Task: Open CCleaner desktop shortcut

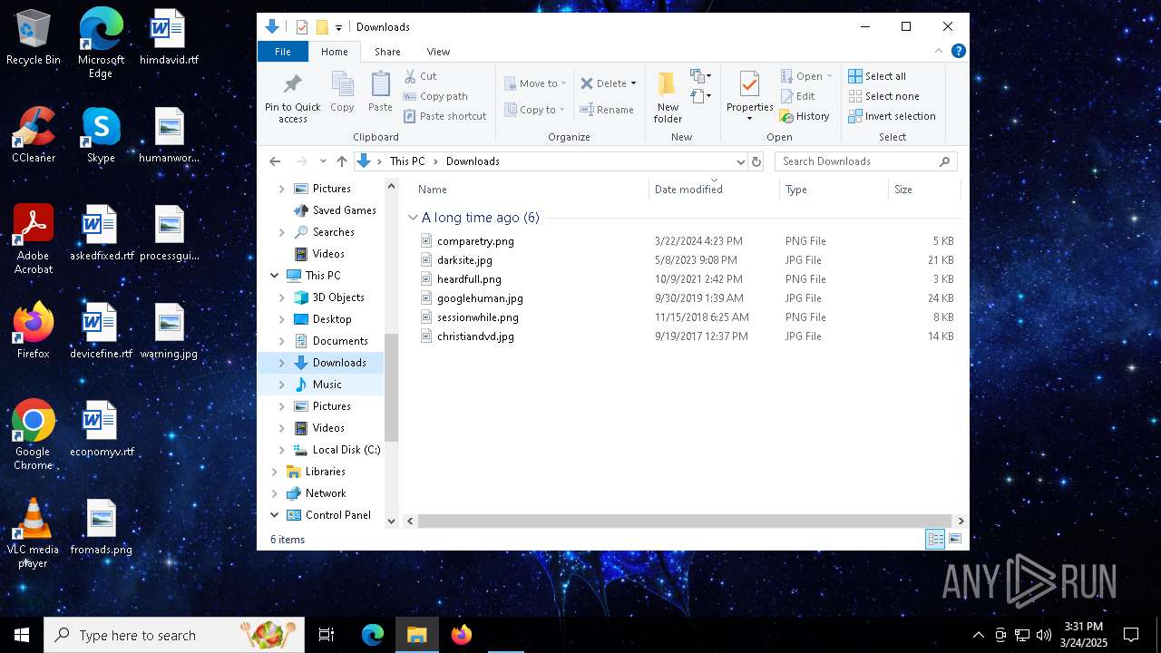Action: pos(34,135)
